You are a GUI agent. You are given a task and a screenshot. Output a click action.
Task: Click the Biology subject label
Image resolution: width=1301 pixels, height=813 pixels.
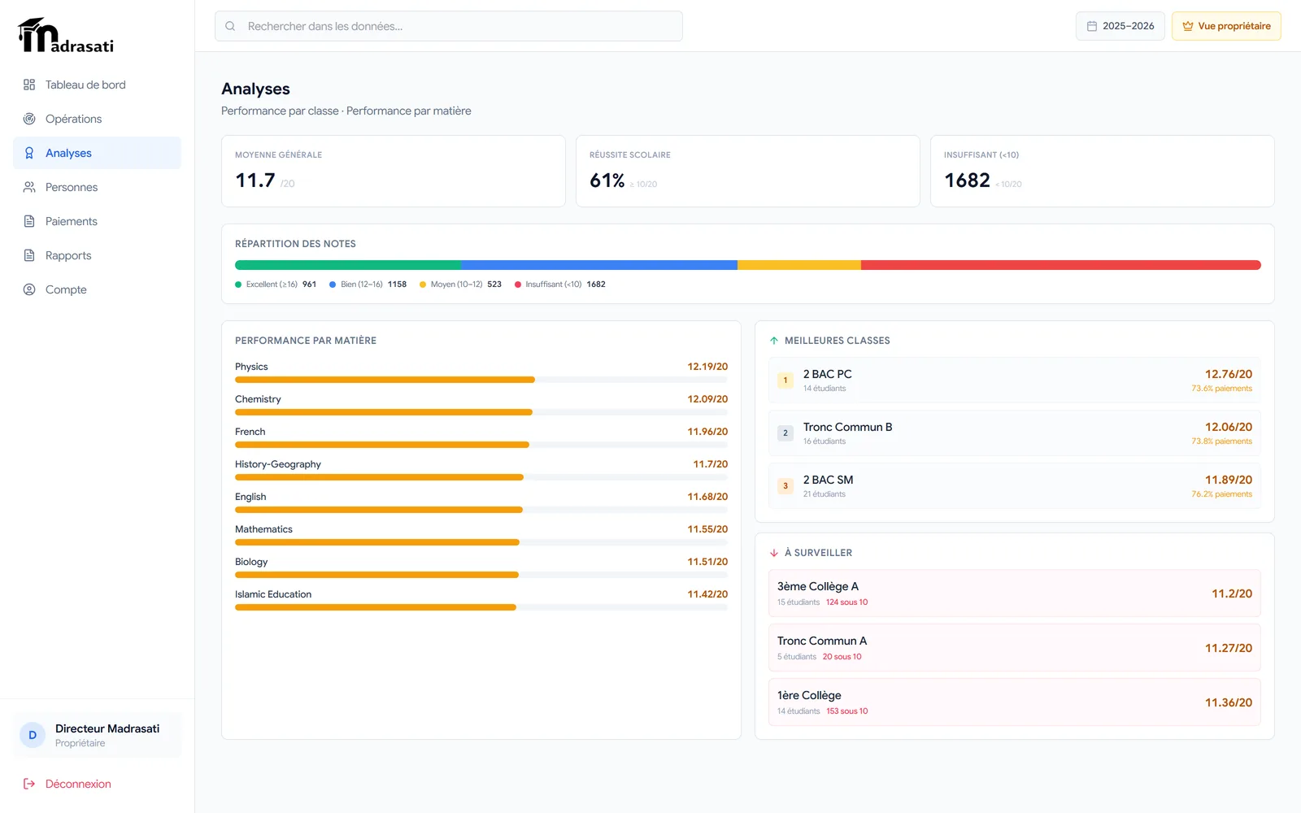251,562
